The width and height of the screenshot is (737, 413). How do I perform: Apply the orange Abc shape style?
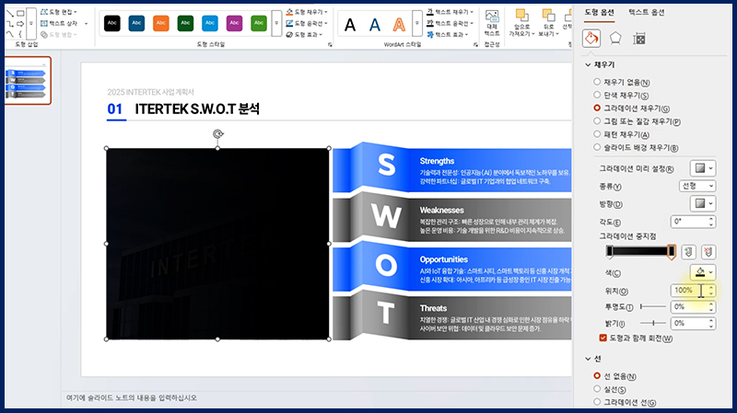coord(160,23)
